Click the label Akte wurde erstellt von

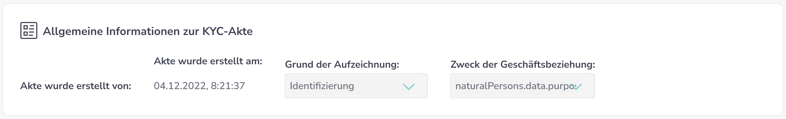click(x=76, y=86)
